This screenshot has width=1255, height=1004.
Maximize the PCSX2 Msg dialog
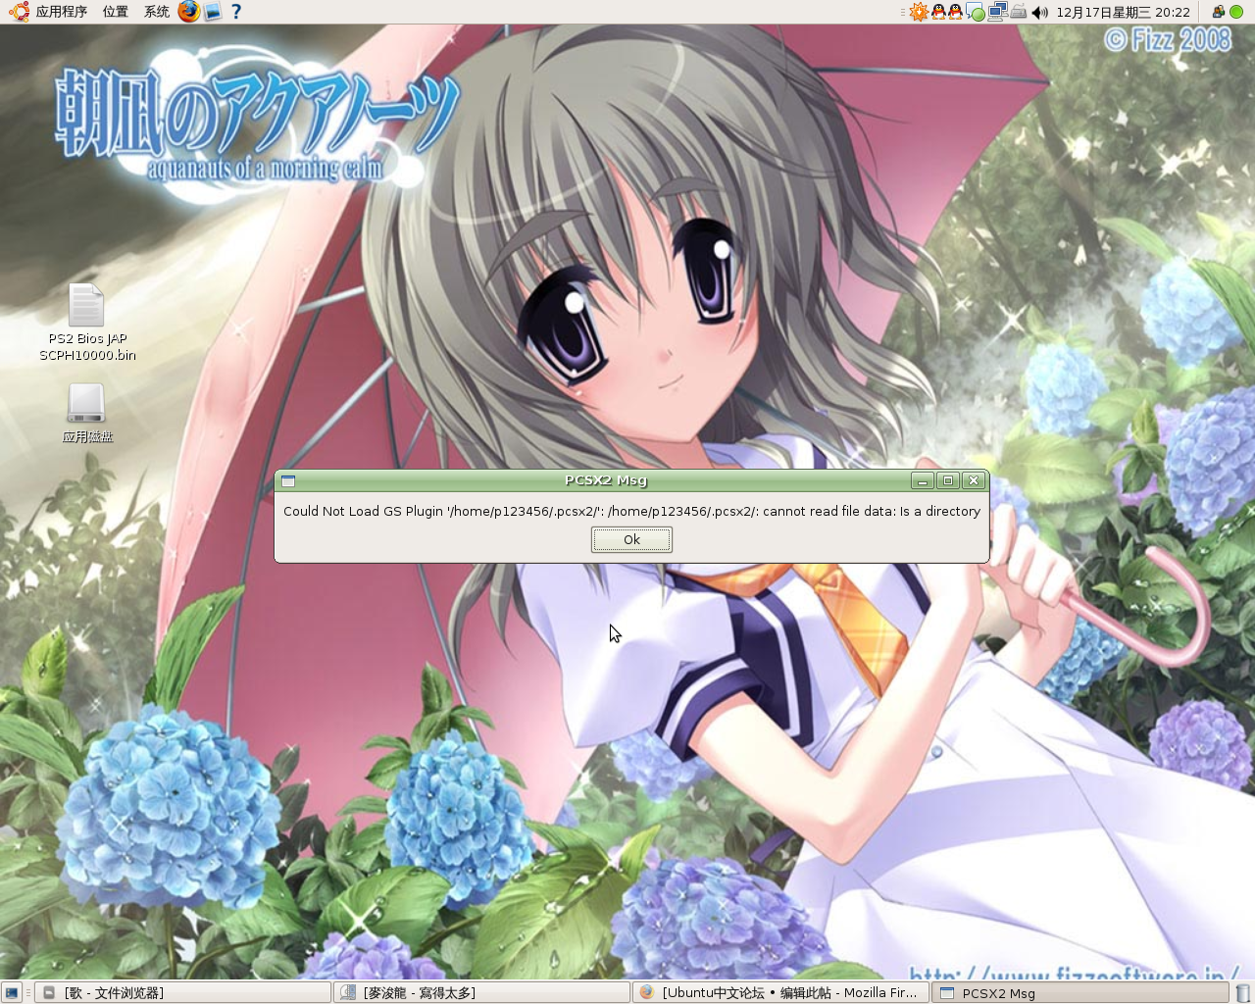click(947, 480)
